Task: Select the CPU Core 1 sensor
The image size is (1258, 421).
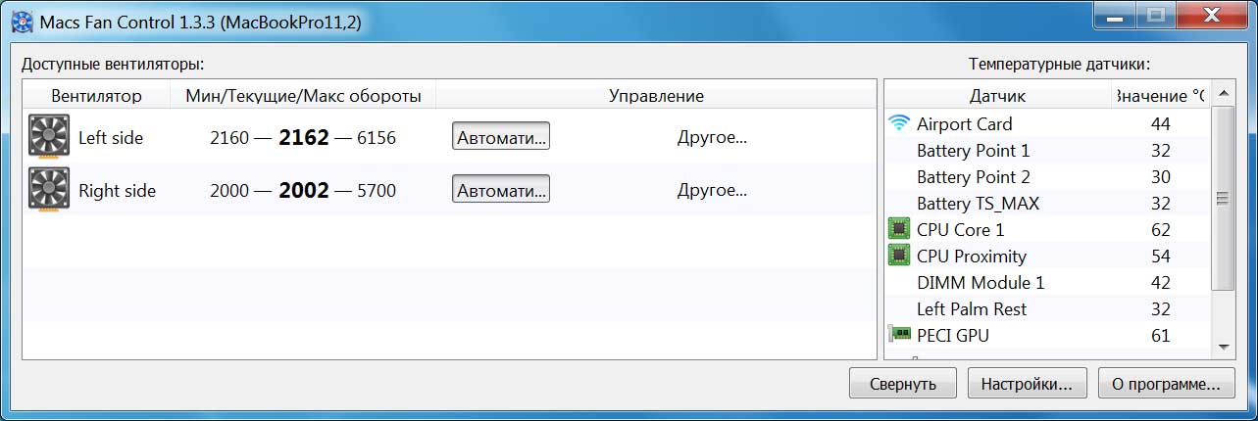Action: (x=1048, y=229)
